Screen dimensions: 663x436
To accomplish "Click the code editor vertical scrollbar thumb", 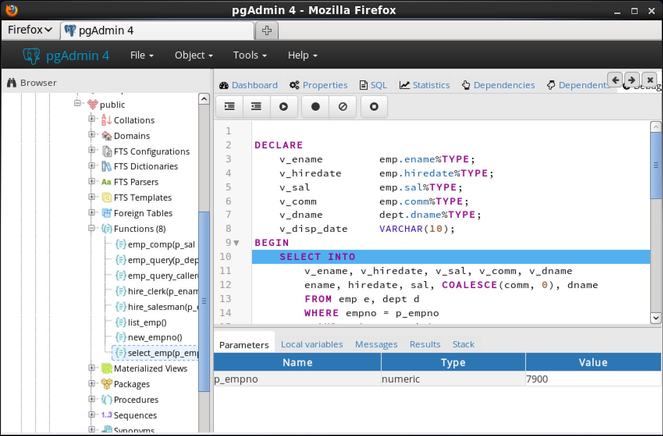I will (656, 166).
